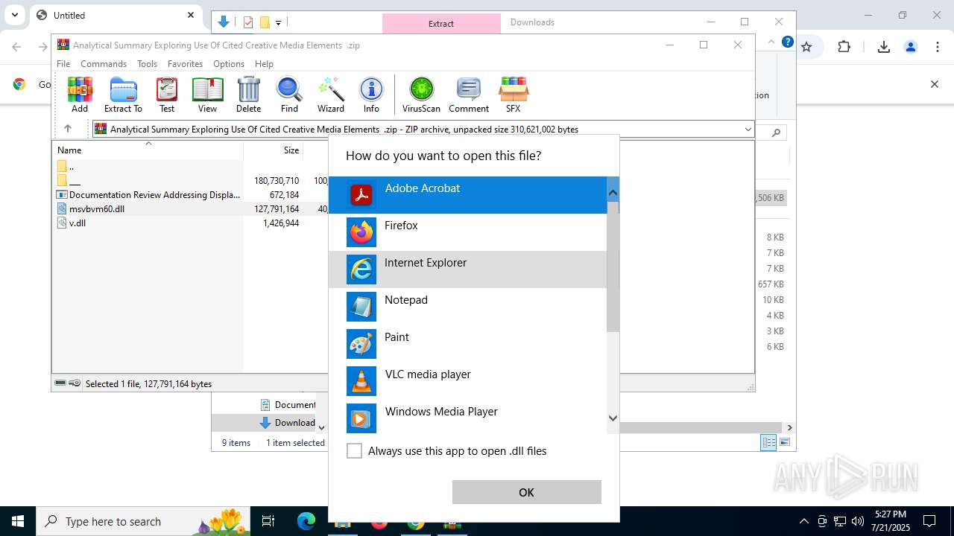Click the clock showing 5:27 PM
The height and width of the screenshot is (536, 954).
(x=891, y=521)
